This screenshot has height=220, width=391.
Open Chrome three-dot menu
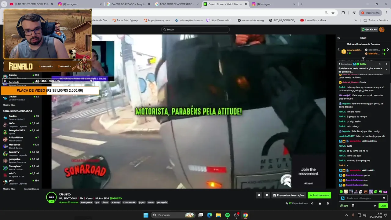point(386,13)
